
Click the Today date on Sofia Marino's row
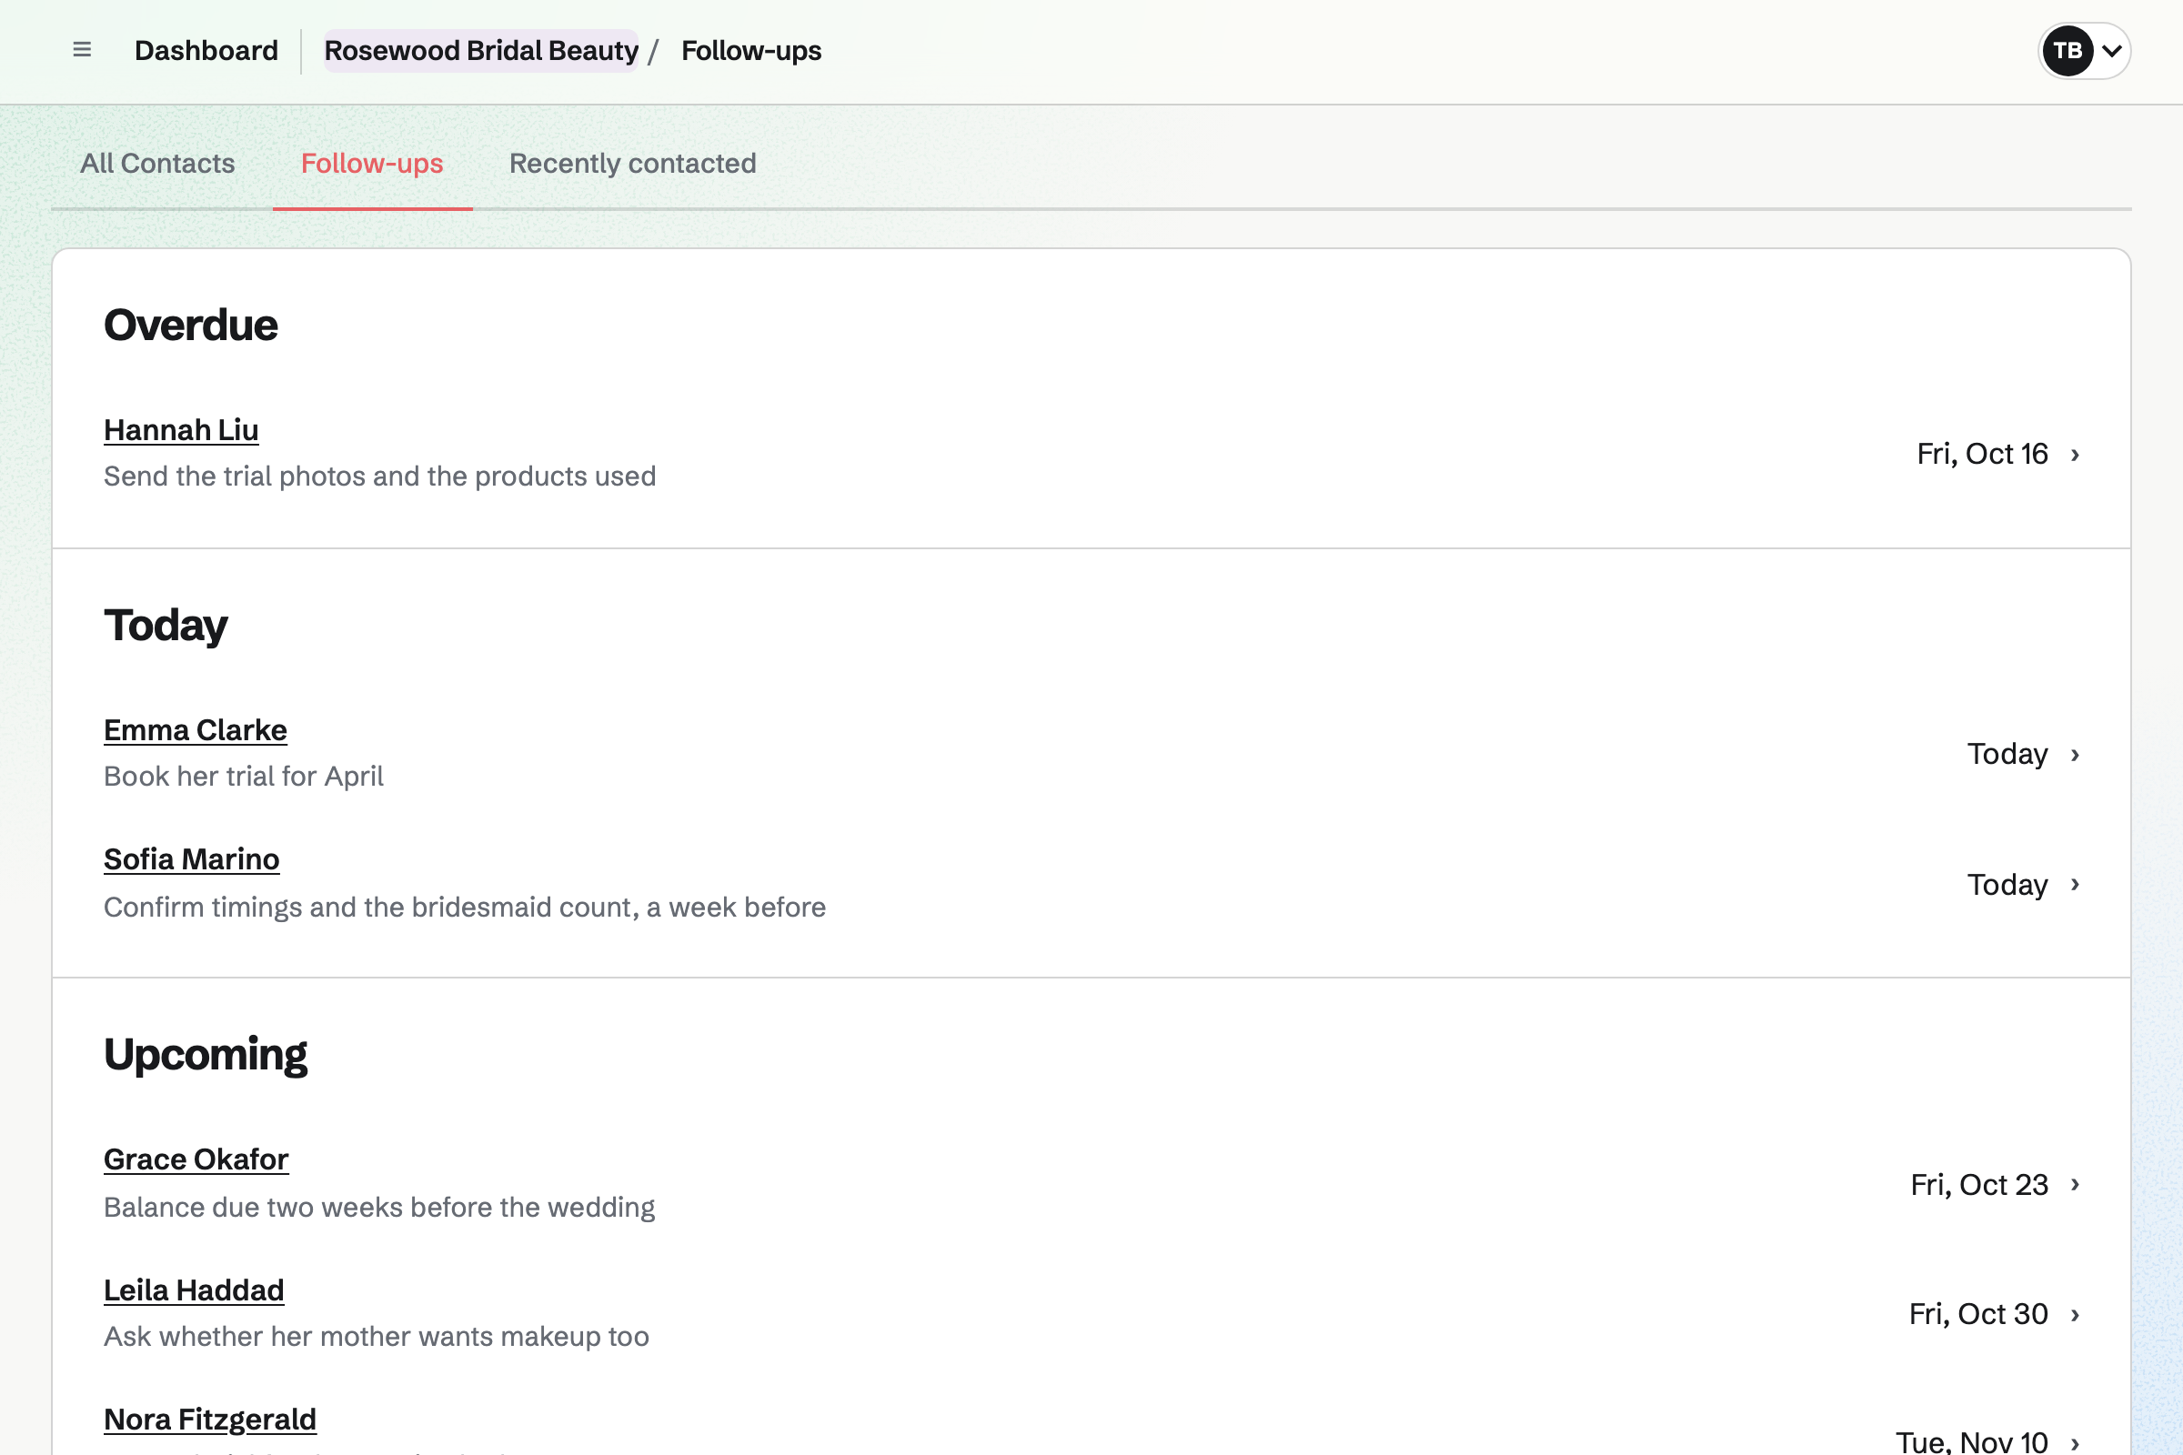[x=2007, y=884]
